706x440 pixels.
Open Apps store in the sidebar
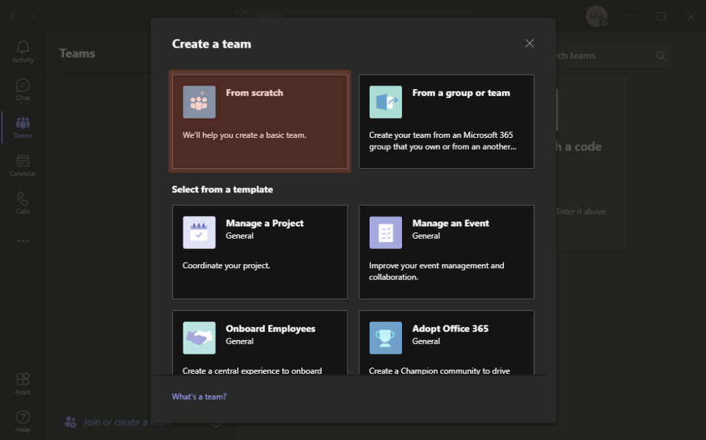click(x=23, y=383)
